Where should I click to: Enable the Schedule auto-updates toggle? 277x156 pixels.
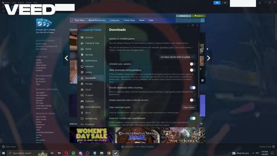pos(192,64)
